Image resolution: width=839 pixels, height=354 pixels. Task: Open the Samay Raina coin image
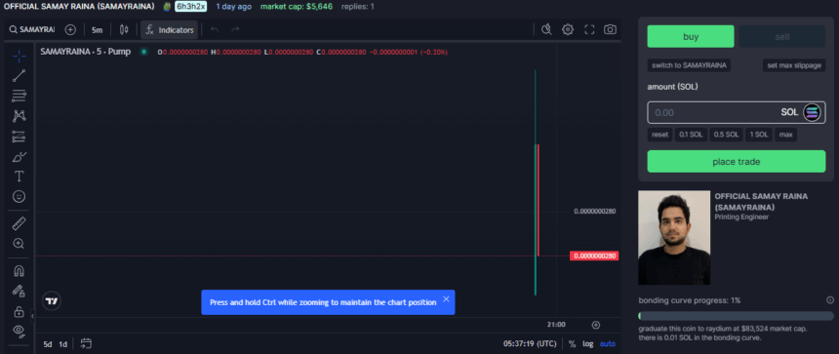tap(674, 237)
